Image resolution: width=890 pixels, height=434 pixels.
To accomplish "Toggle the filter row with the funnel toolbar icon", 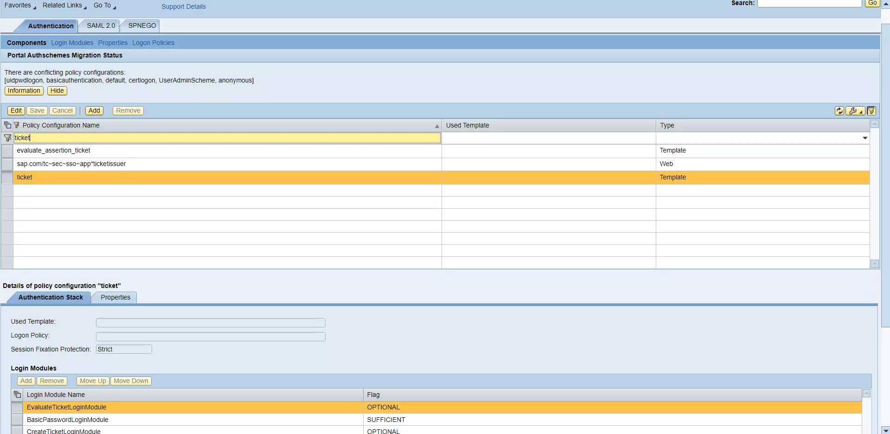I will coord(872,111).
